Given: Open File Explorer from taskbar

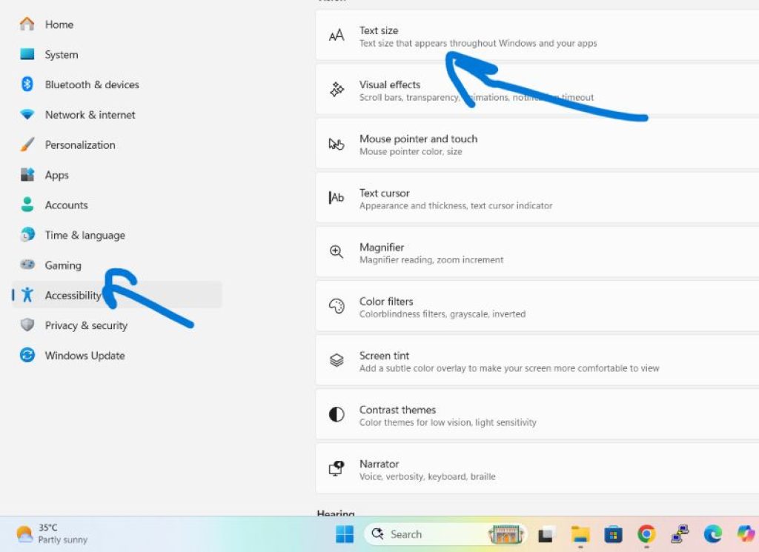Looking at the screenshot, I should tap(580, 534).
